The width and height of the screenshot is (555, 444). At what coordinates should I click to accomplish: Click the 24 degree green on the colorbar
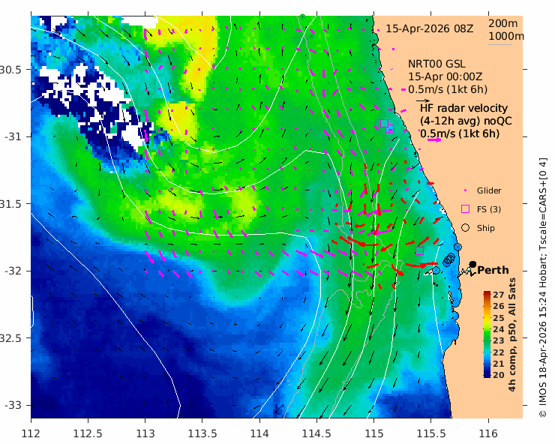(487, 329)
